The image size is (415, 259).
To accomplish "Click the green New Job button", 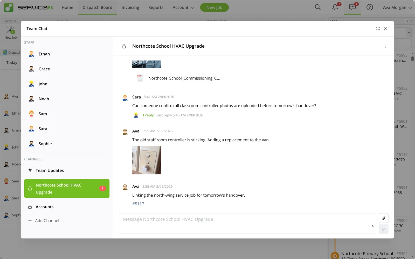I will coord(214,8).
